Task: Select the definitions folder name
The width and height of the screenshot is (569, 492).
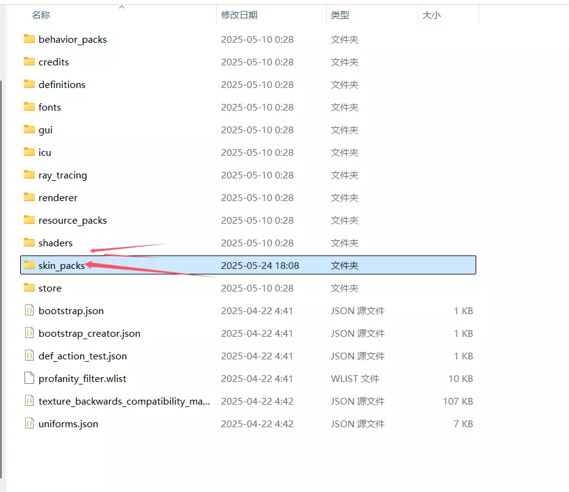Action: click(x=62, y=85)
